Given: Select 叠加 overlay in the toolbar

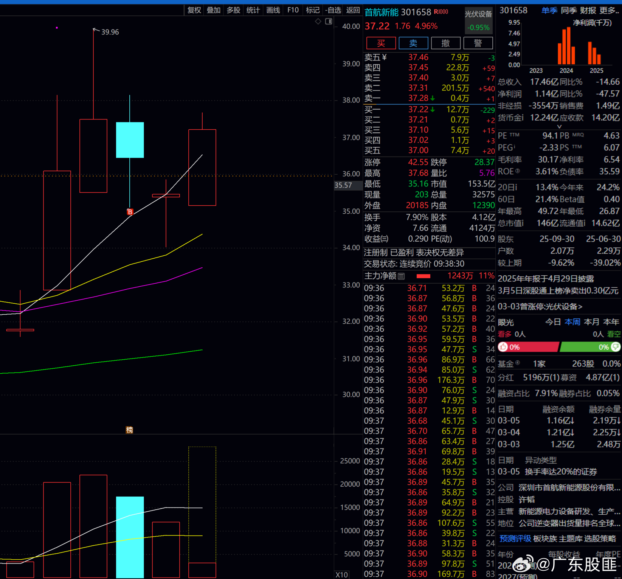Looking at the screenshot, I should (x=214, y=10).
